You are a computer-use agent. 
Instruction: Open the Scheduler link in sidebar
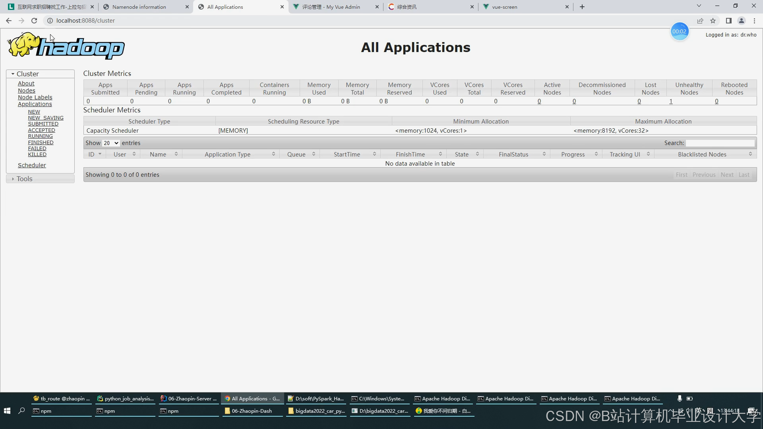(x=32, y=165)
